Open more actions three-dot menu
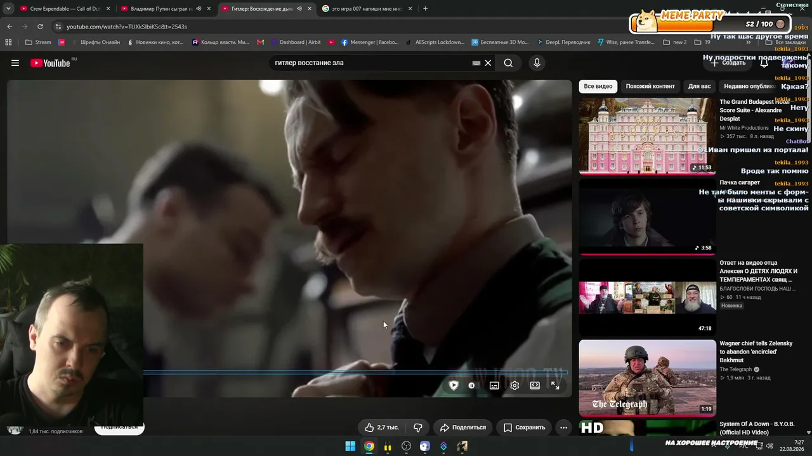 (563, 427)
